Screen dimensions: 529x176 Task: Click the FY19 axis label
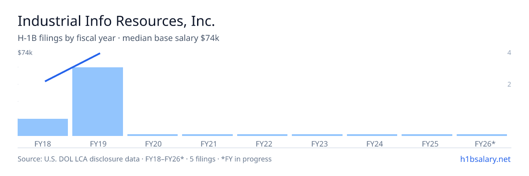[x=97, y=143]
